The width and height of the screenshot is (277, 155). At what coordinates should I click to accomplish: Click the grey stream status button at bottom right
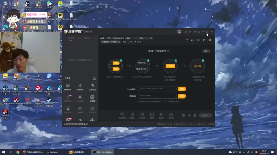(205, 115)
